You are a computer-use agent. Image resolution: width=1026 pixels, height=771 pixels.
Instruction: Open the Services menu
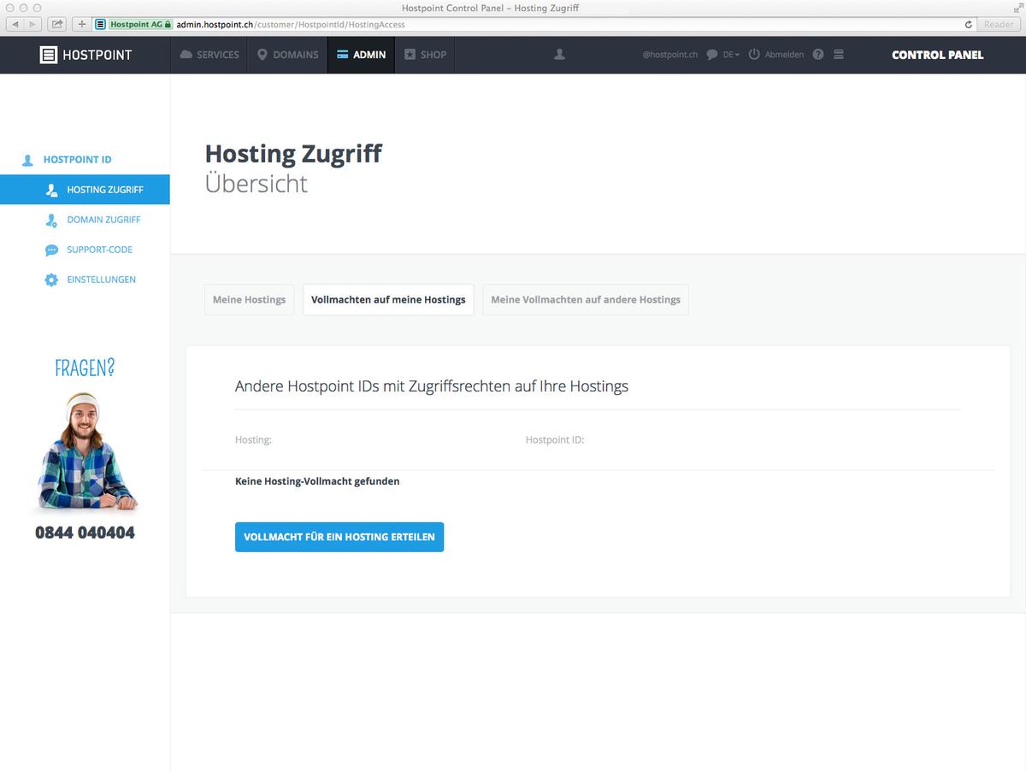click(209, 54)
